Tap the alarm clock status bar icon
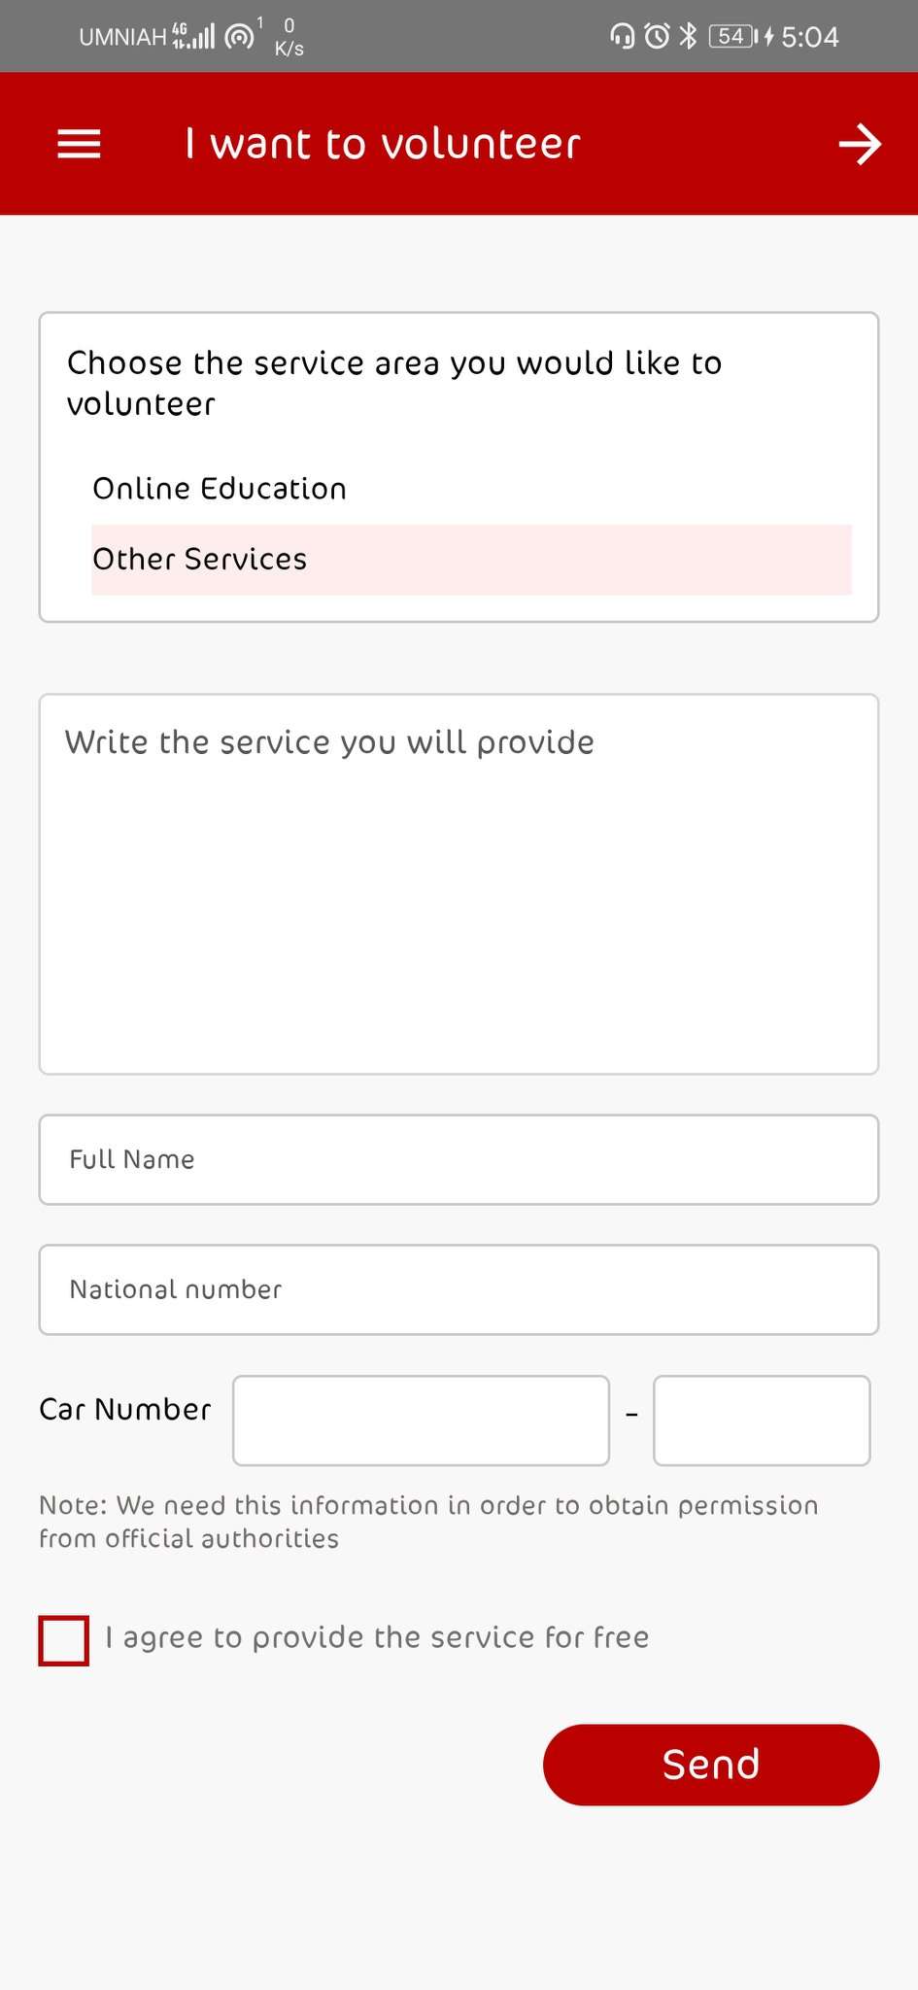This screenshot has width=918, height=1990. [x=656, y=35]
